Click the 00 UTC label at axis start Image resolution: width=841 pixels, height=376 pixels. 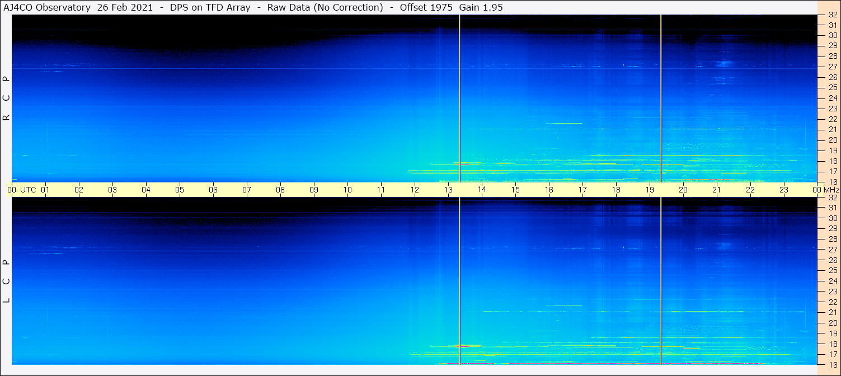pos(22,190)
